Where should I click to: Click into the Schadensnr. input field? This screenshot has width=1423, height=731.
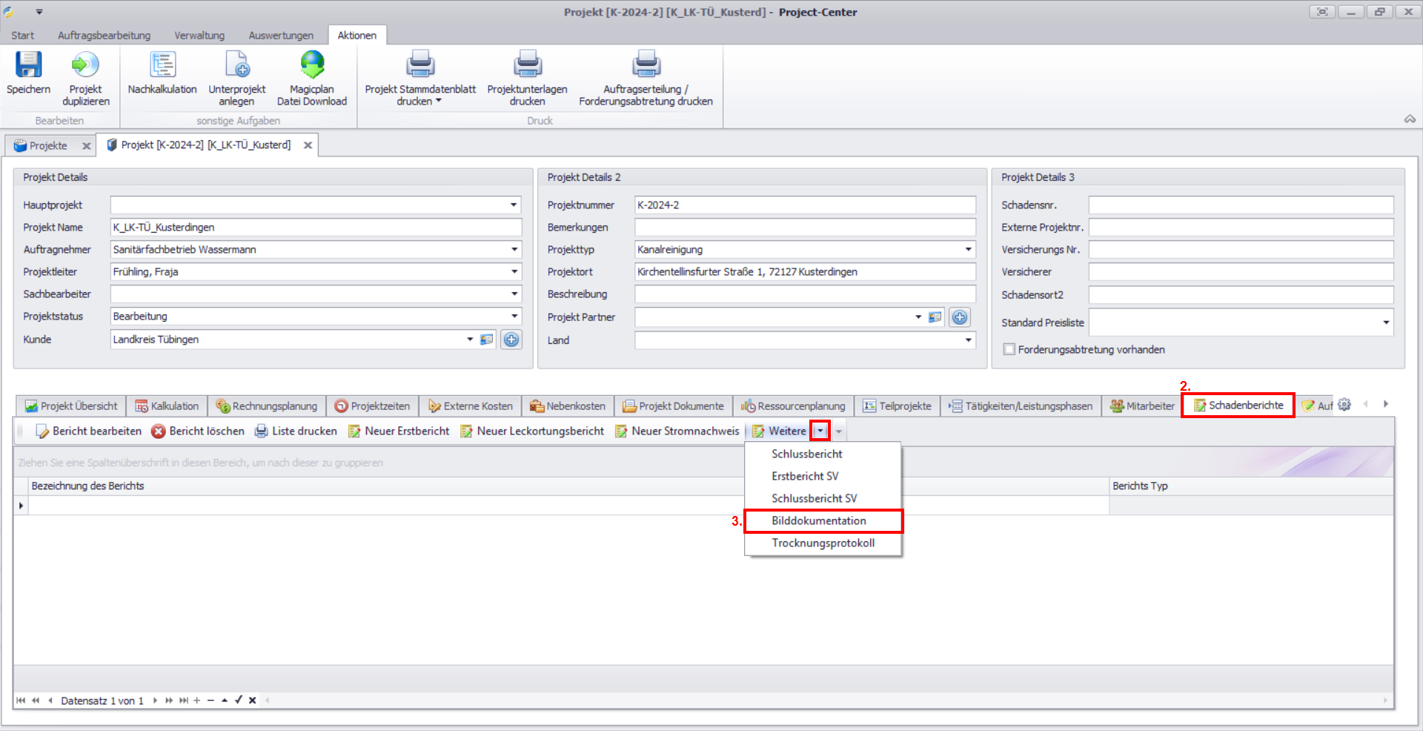pyautogui.click(x=1241, y=205)
